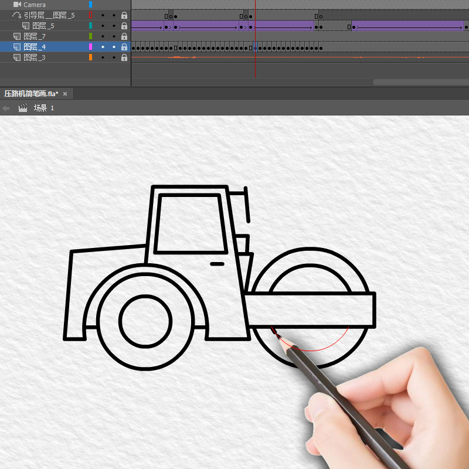
Task: Toggle the white dot beside the padlock on 图层_4
Action: click(x=114, y=47)
